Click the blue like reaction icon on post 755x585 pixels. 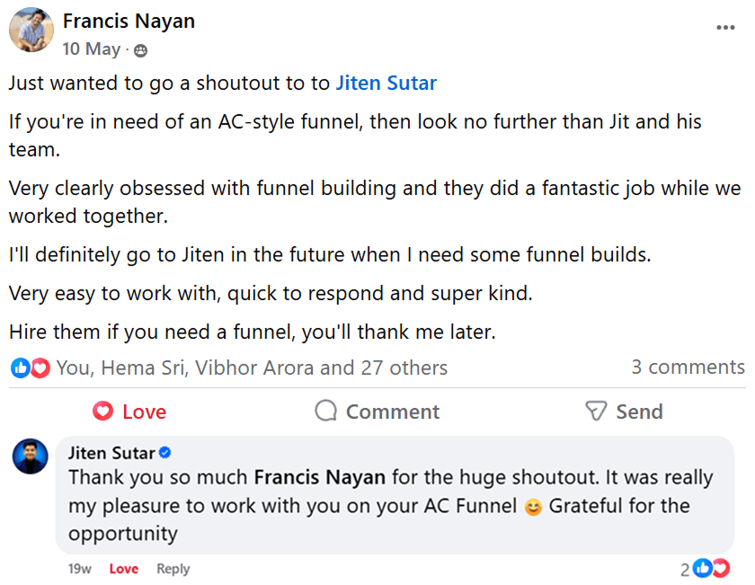coord(20,368)
